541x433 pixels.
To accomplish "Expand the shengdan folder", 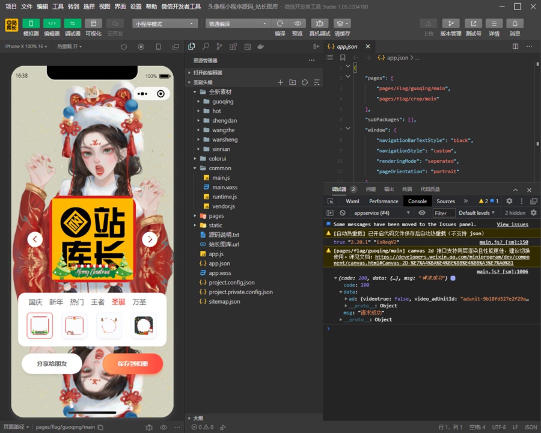I will (224, 120).
